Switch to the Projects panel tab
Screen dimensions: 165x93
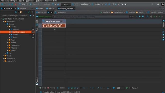(x=22, y=9)
